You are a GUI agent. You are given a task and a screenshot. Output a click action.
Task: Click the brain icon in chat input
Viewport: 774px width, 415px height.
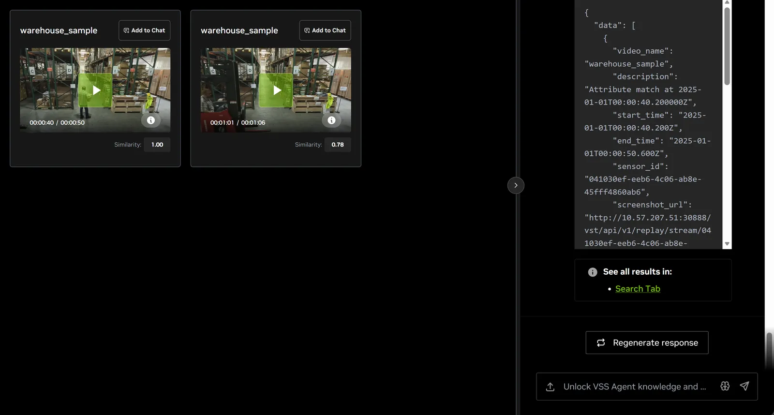[x=725, y=386]
